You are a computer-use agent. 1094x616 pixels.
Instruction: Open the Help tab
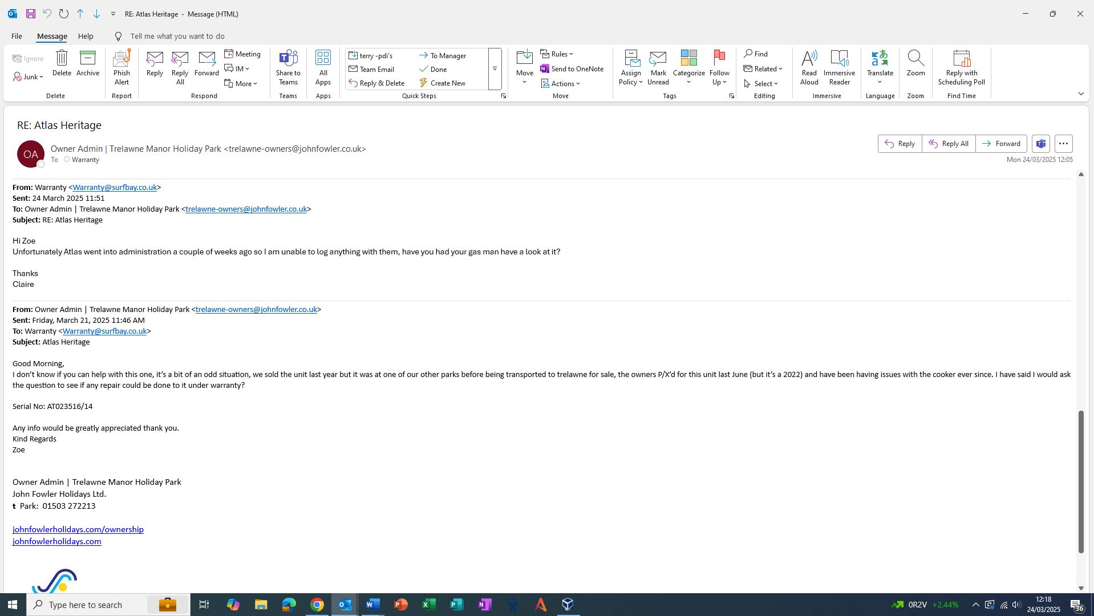86,36
